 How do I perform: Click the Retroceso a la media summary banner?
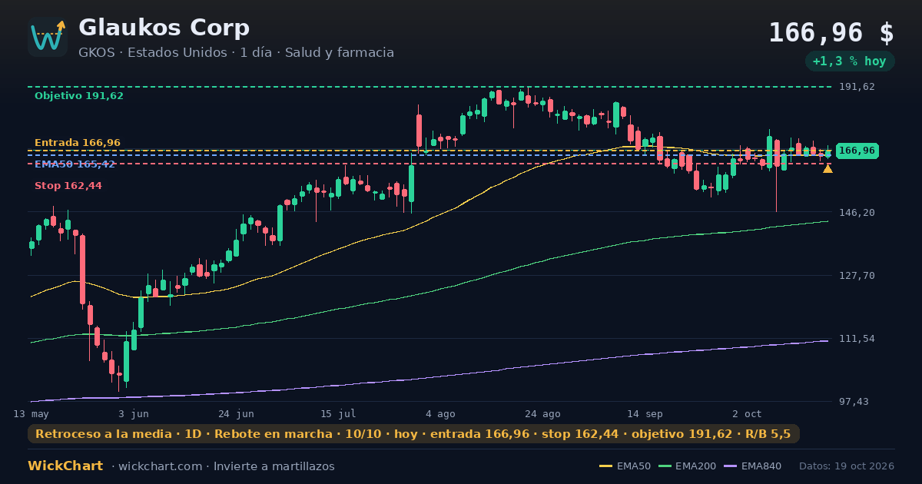(413, 434)
